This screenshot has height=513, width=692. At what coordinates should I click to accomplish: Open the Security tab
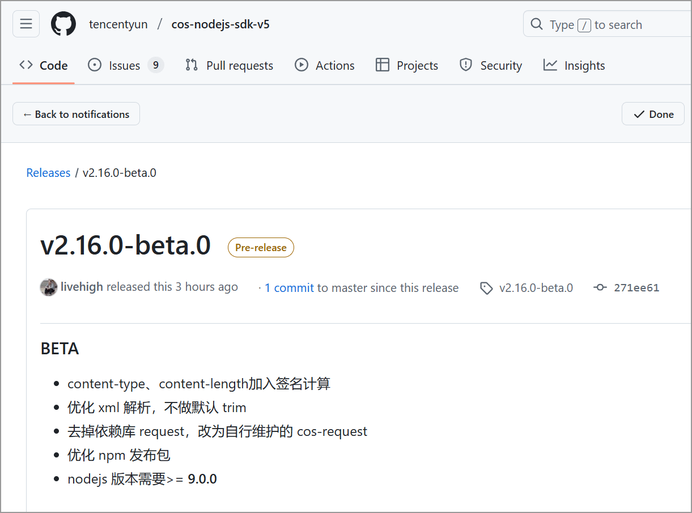(491, 66)
